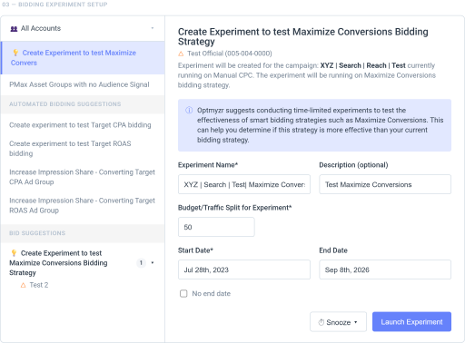Collapse the Bid Suggestions item arrow
The height and width of the screenshot is (343, 465).
(153, 263)
